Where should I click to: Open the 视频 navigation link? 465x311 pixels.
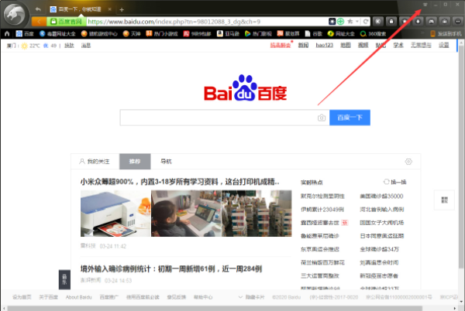[x=363, y=45]
